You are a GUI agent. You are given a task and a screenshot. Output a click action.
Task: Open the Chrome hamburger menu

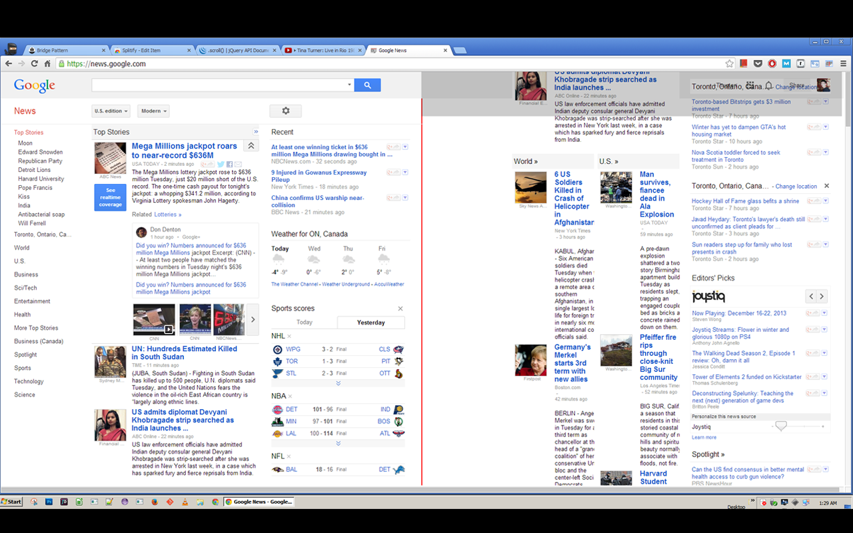click(844, 64)
